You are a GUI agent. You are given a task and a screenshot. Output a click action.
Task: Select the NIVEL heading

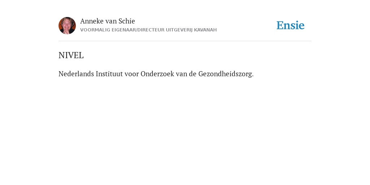click(x=71, y=55)
